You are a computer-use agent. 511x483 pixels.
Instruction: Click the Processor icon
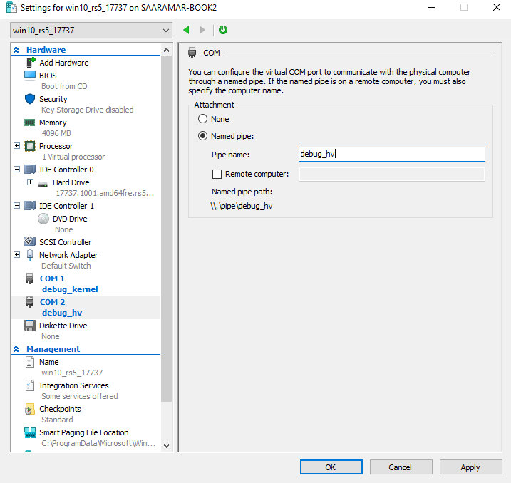(30, 146)
